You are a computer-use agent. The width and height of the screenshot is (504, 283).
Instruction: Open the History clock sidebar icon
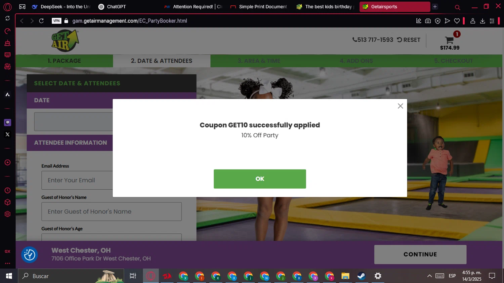[7, 190]
